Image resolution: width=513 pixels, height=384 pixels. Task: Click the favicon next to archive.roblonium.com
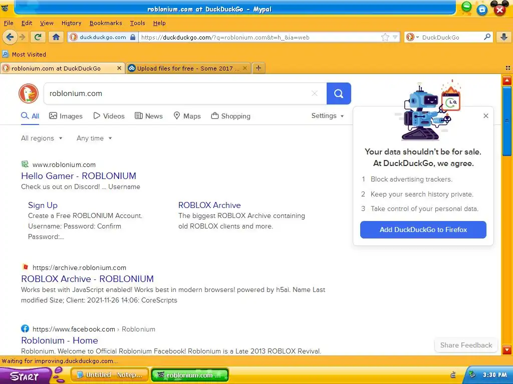point(25,267)
